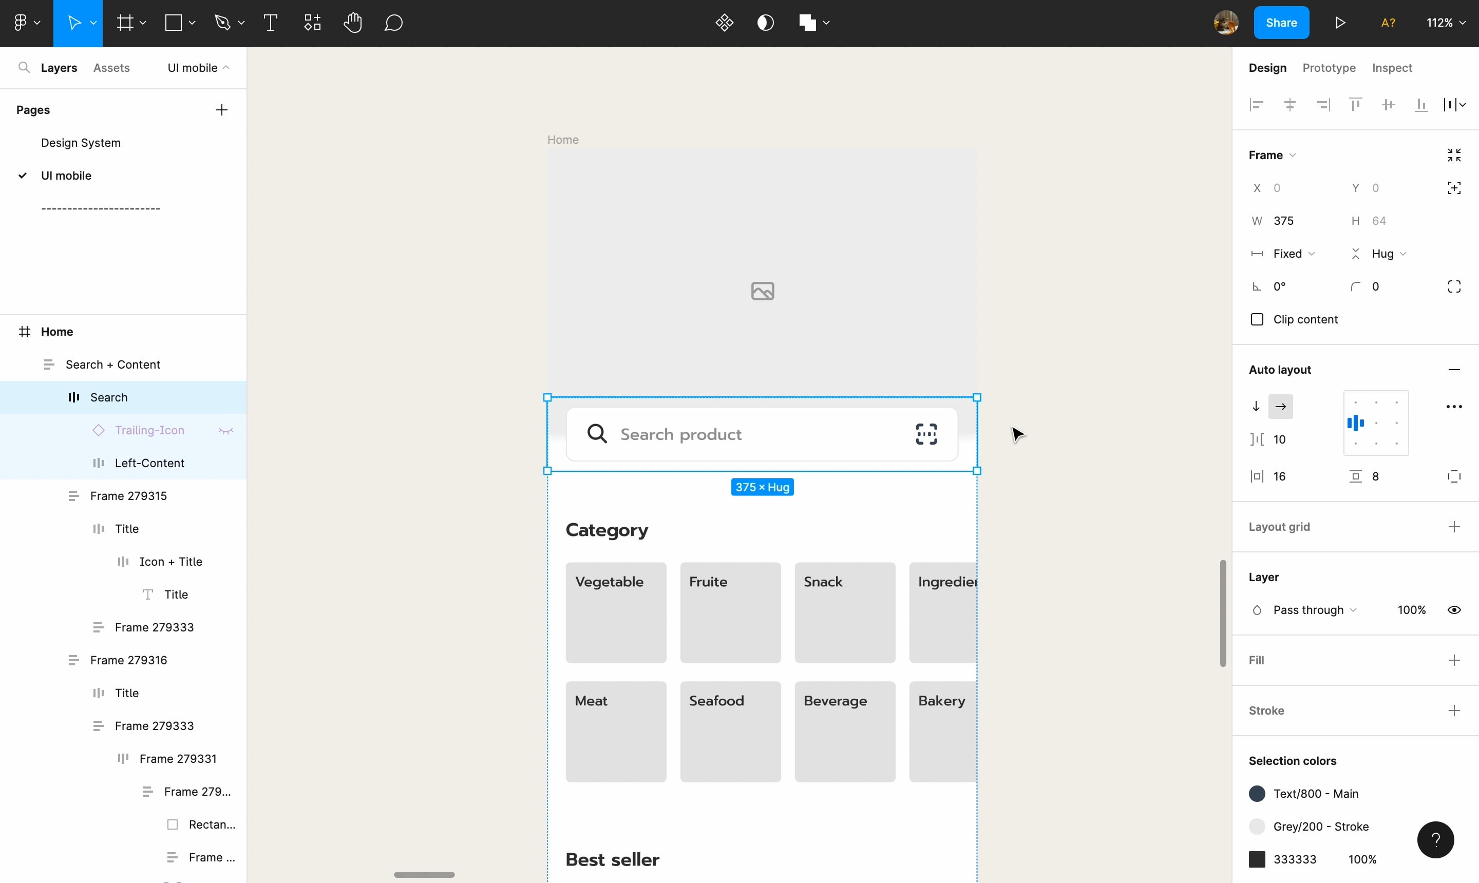
Task: Click the 333333 color swatch
Action: click(1257, 859)
